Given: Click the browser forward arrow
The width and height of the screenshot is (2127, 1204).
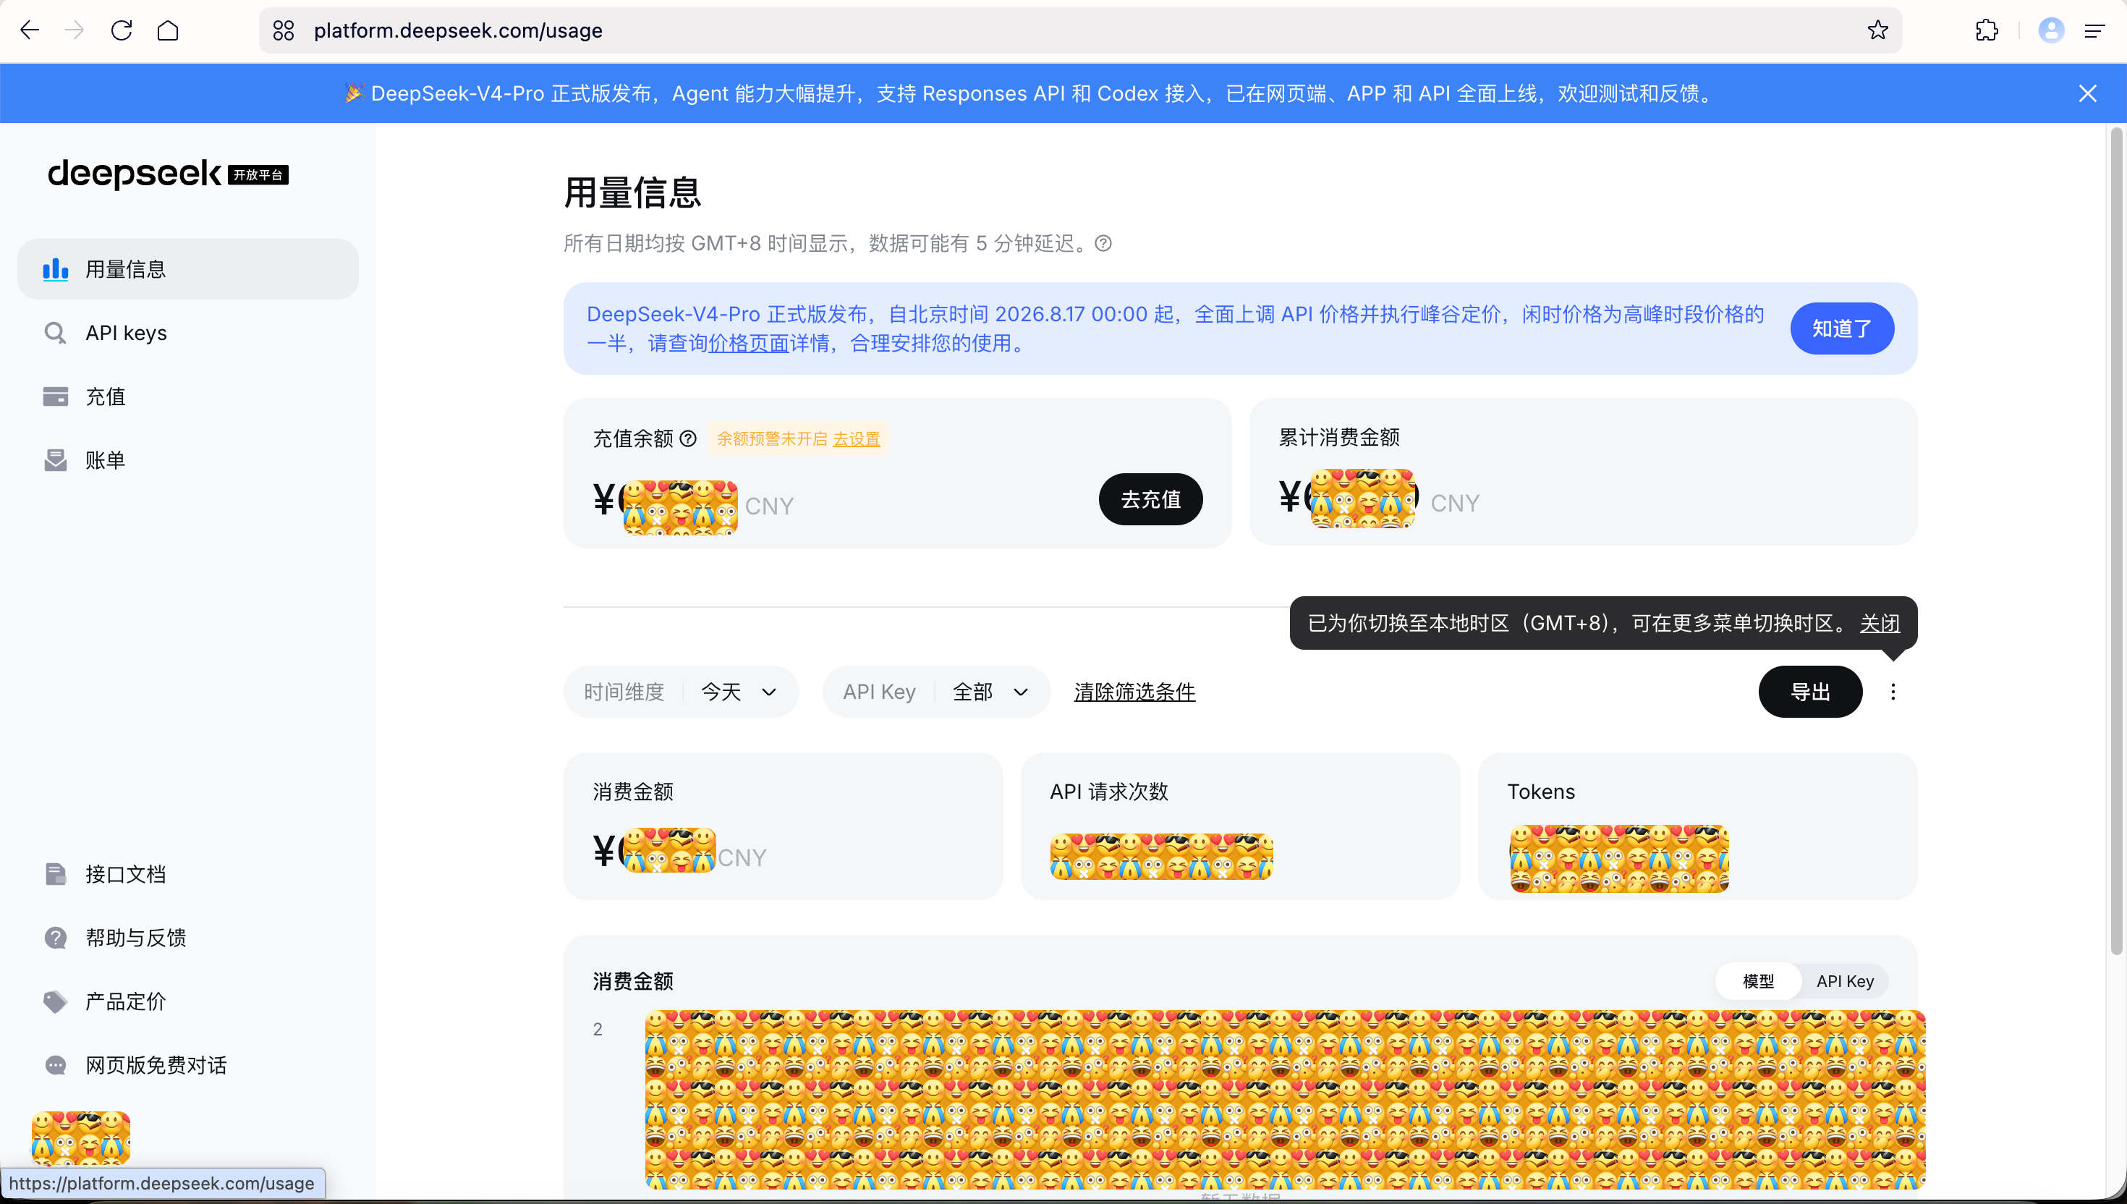Looking at the screenshot, I should [75, 30].
